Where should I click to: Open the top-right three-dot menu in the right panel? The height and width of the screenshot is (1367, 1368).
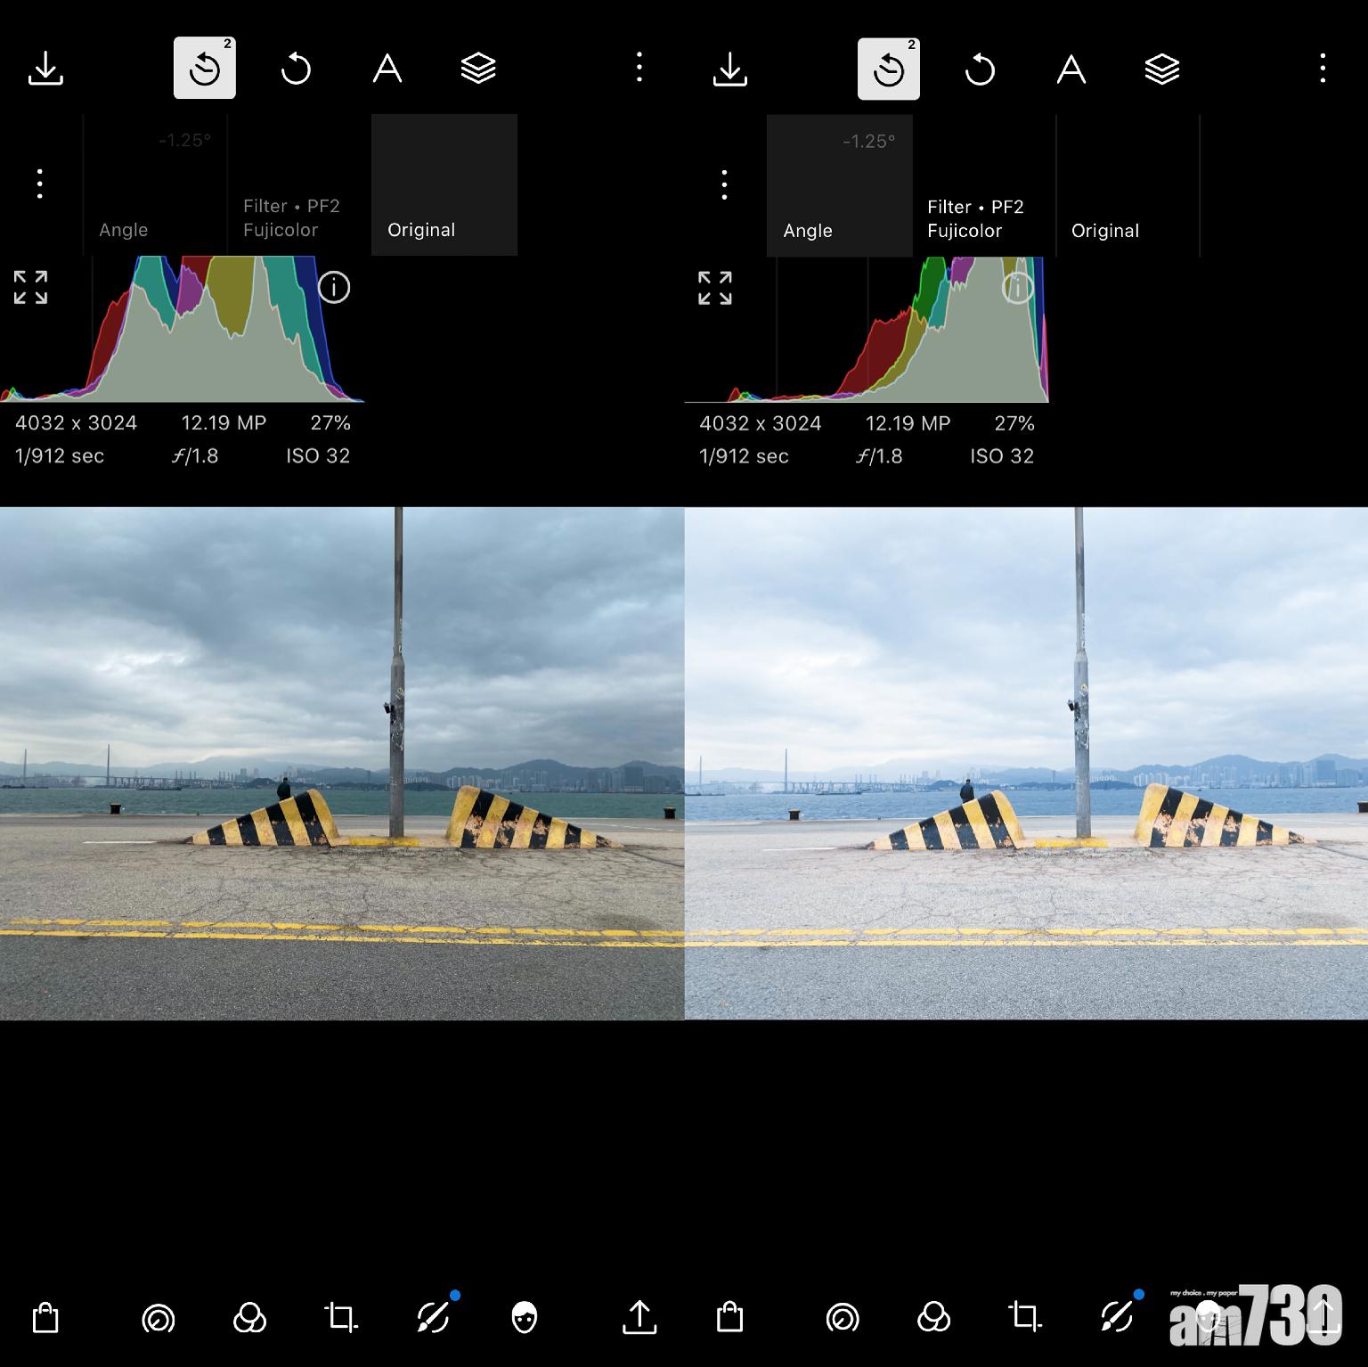[x=1323, y=68]
